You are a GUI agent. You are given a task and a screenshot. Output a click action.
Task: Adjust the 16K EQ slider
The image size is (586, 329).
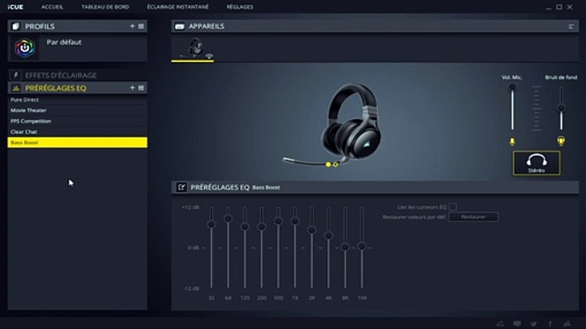coord(362,246)
